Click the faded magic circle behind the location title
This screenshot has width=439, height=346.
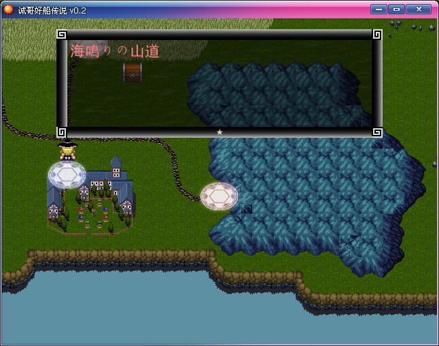coord(88,49)
